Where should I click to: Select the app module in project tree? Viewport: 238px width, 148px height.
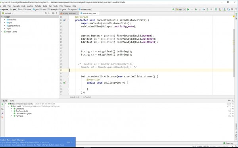click(x=30, y=17)
